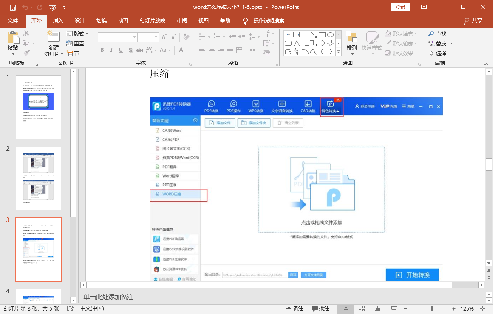Viewport: 493px width, 314px height.
Task: Apply italic formatting with I
Action: coord(111,50)
